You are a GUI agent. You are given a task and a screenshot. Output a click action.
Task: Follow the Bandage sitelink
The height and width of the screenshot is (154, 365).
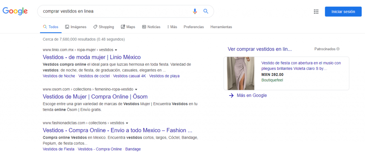pos(133,149)
